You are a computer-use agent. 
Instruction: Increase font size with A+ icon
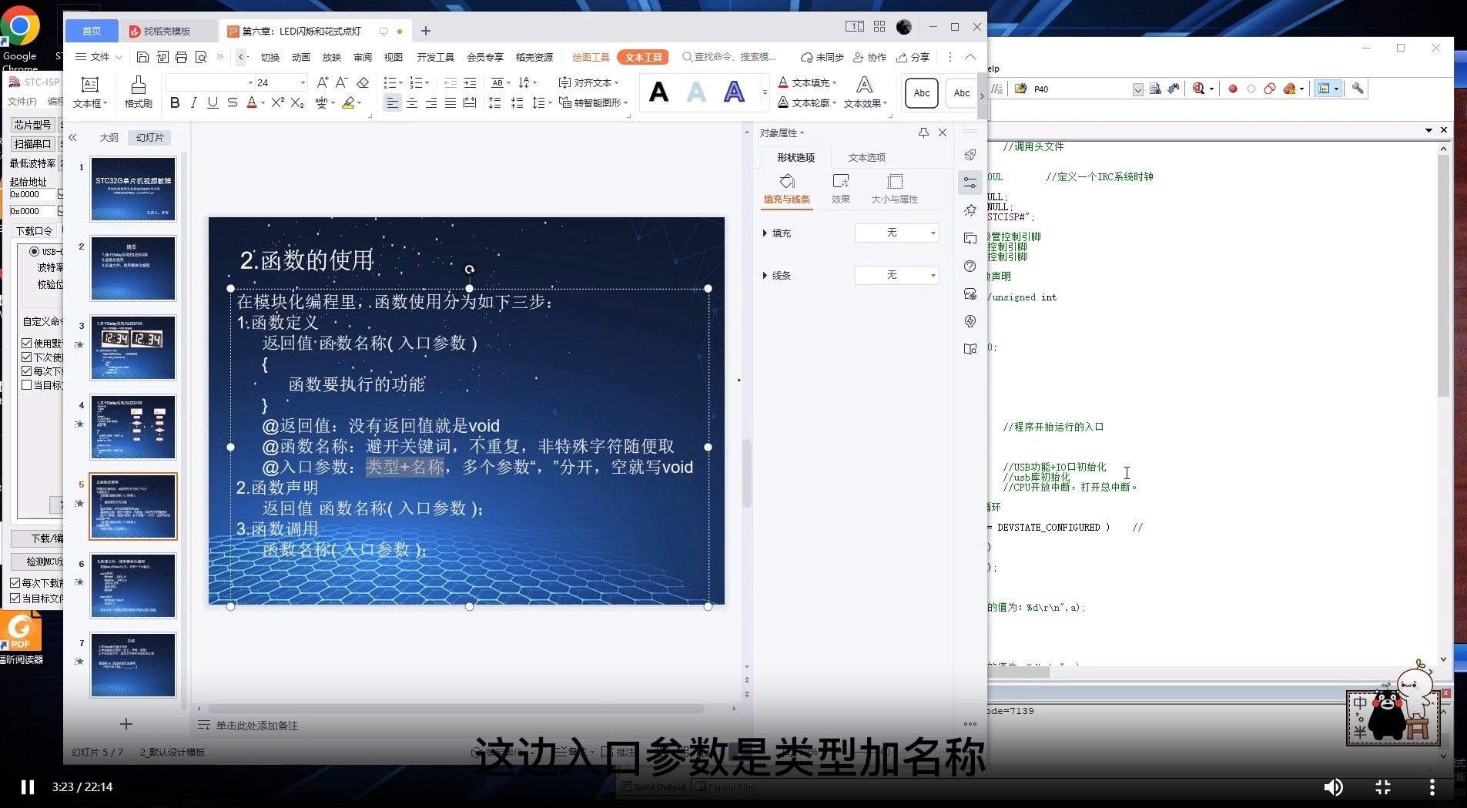323,82
